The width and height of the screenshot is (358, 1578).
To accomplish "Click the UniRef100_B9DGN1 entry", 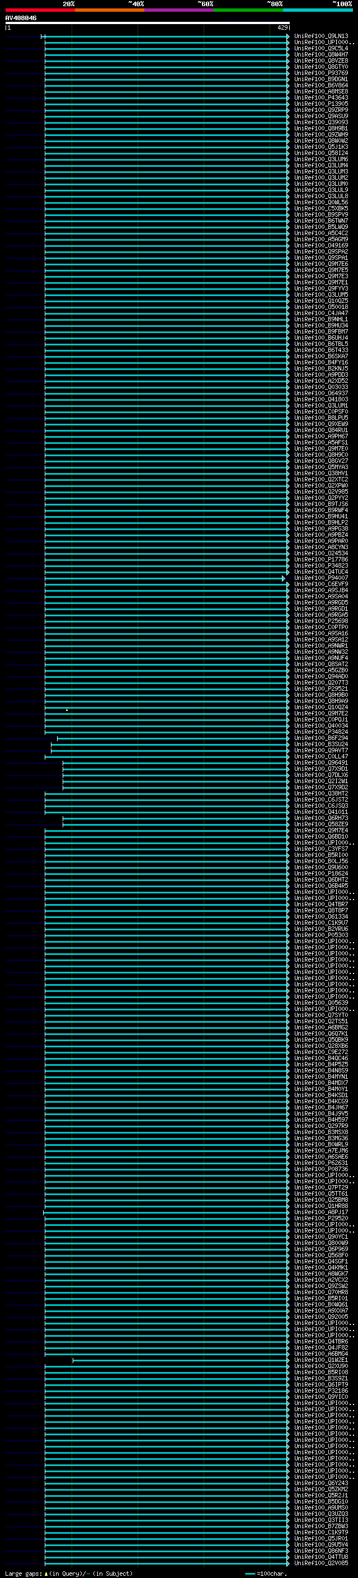I will pyautogui.click(x=321, y=79).
